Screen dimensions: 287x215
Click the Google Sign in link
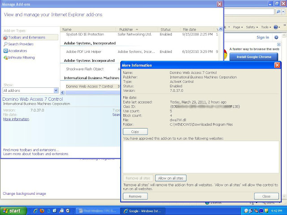(x=263, y=37)
